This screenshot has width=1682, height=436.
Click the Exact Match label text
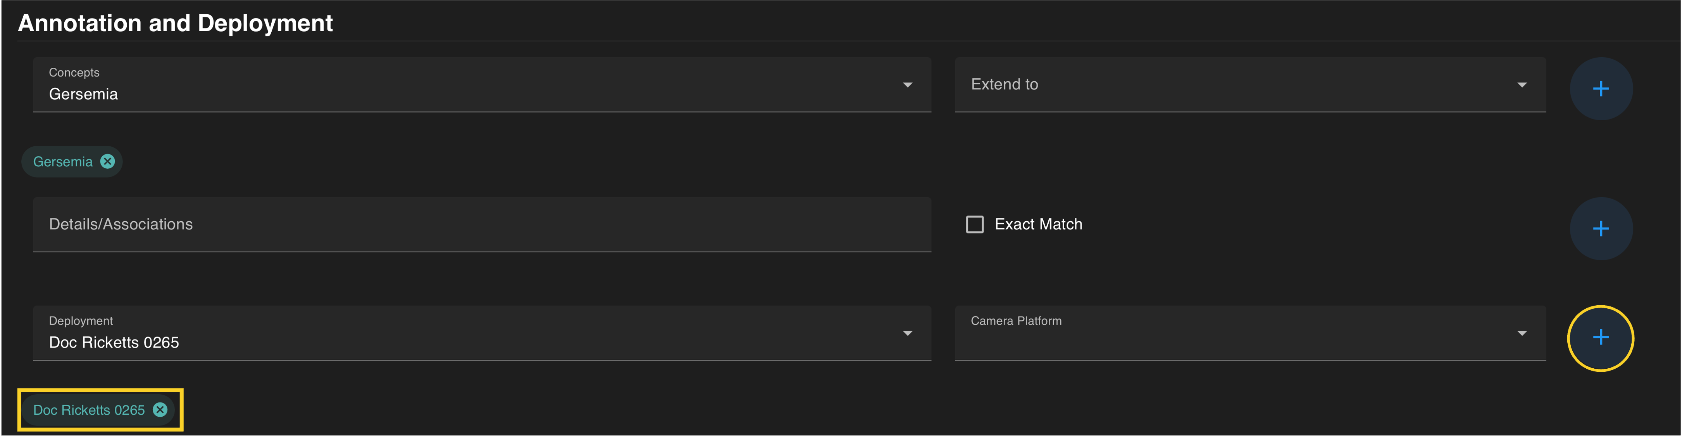(1038, 225)
